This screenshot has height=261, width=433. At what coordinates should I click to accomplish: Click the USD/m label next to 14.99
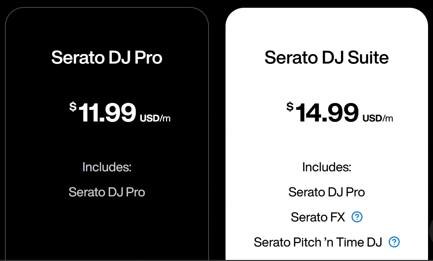coord(377,118)
